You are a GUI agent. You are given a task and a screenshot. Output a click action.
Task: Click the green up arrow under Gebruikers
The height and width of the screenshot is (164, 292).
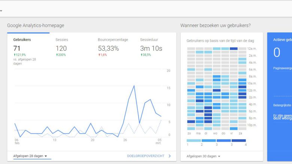click(x=15, y=55)
